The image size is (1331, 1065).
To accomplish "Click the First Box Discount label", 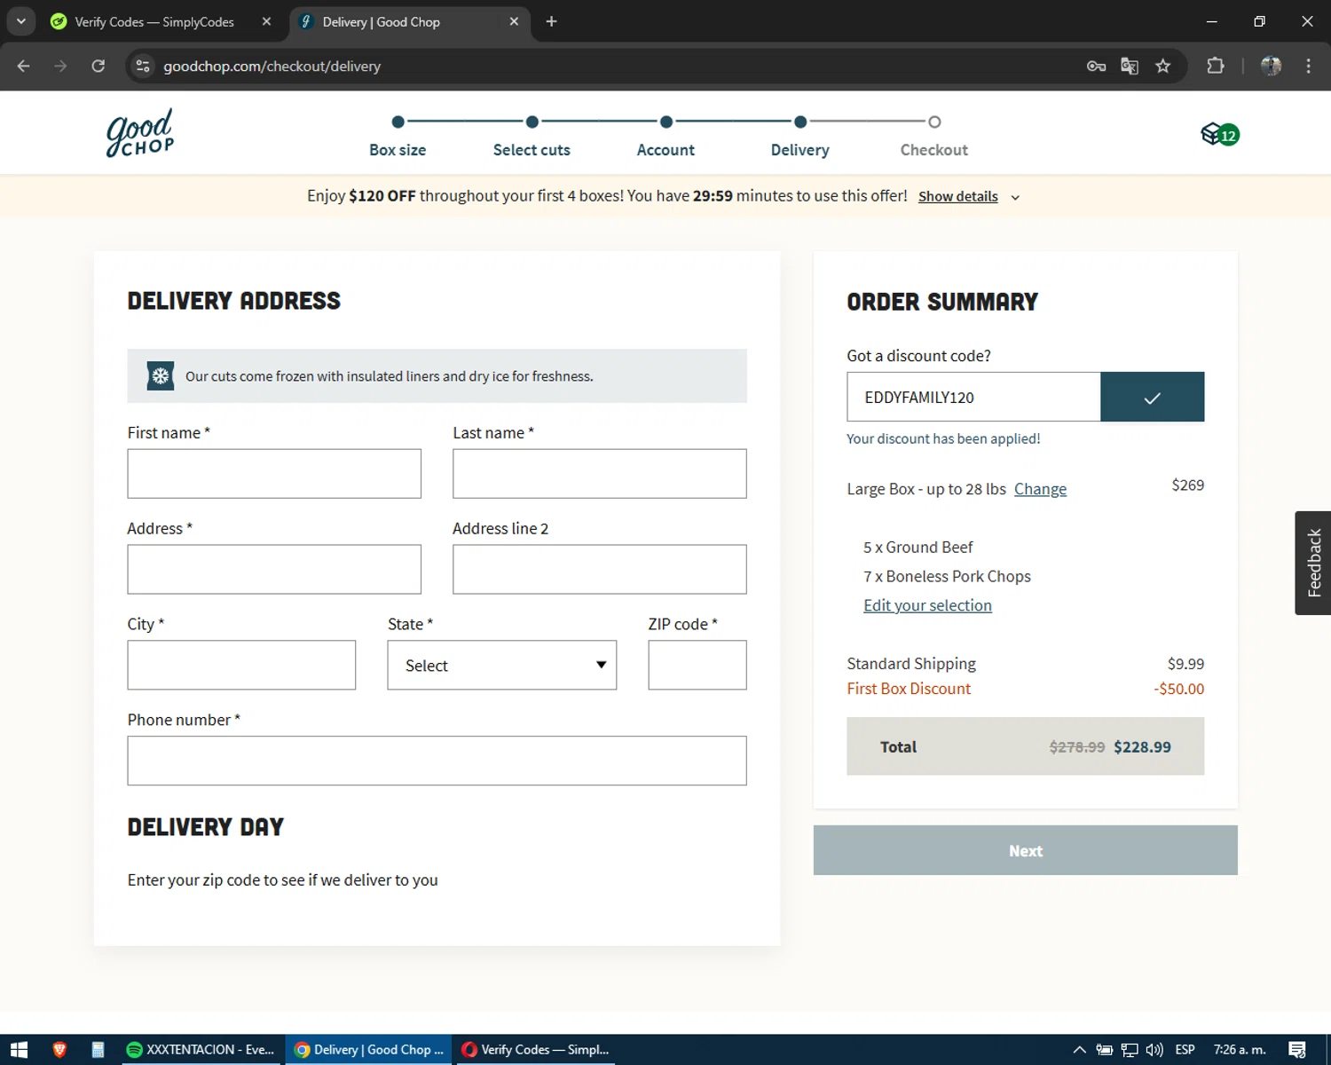I will [x=909, y=689].
